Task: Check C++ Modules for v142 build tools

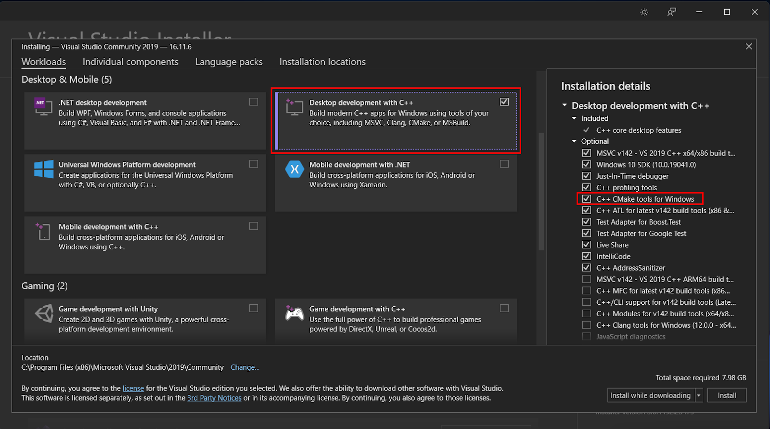Action: [x=587, y=314]
